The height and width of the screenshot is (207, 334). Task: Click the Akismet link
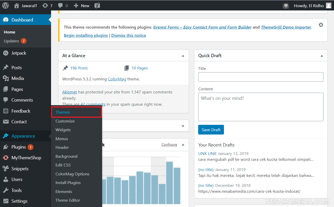coord(70,92)
